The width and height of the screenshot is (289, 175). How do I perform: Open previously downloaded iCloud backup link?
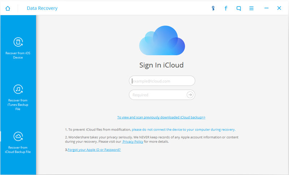click(x=161, y=118)
